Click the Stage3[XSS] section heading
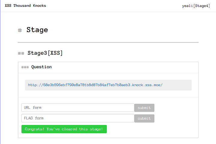 pos(45,53)
